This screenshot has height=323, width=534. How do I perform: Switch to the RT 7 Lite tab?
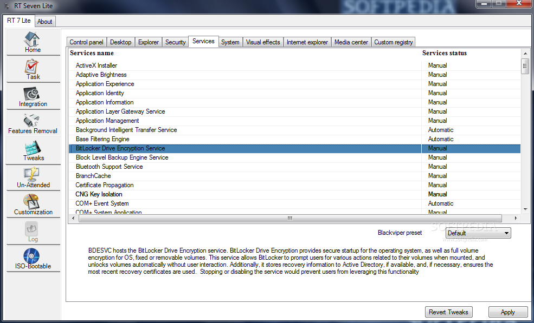19,21
